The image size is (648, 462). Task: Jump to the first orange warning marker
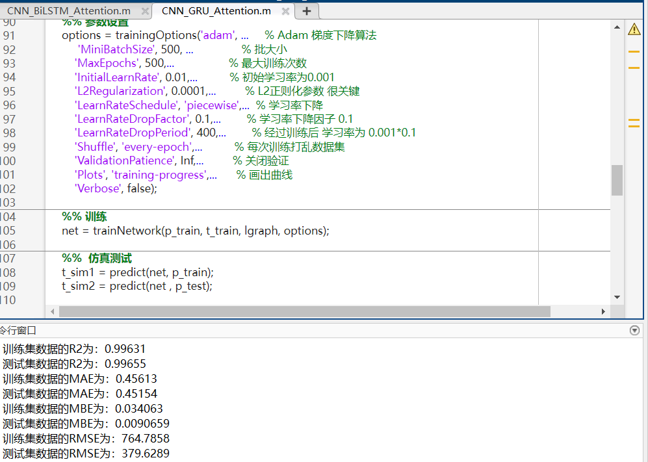click(x=634, y=52)
